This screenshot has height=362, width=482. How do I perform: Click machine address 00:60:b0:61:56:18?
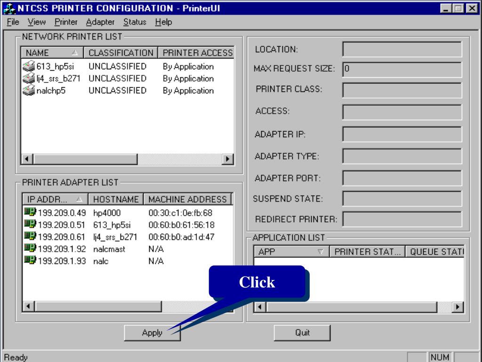[181, 225]
